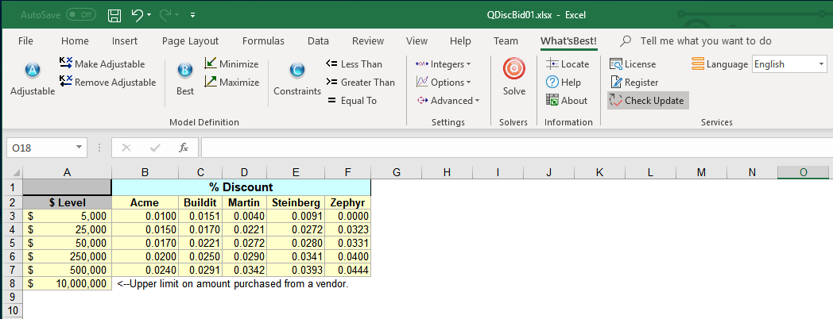Switch to the Home tab
Screen dimensions: 833x319
click(x=75, y=41)
